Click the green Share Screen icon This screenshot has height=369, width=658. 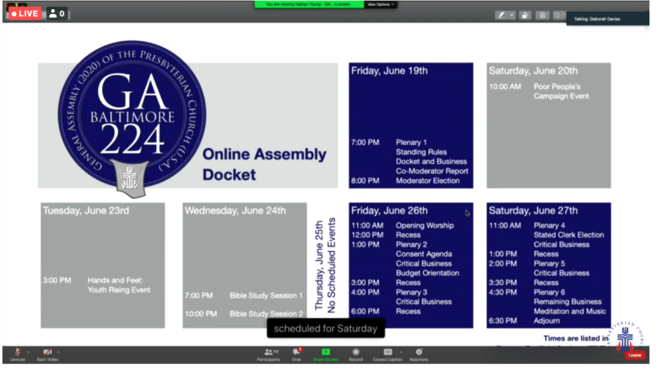click(x=325, y=352)
